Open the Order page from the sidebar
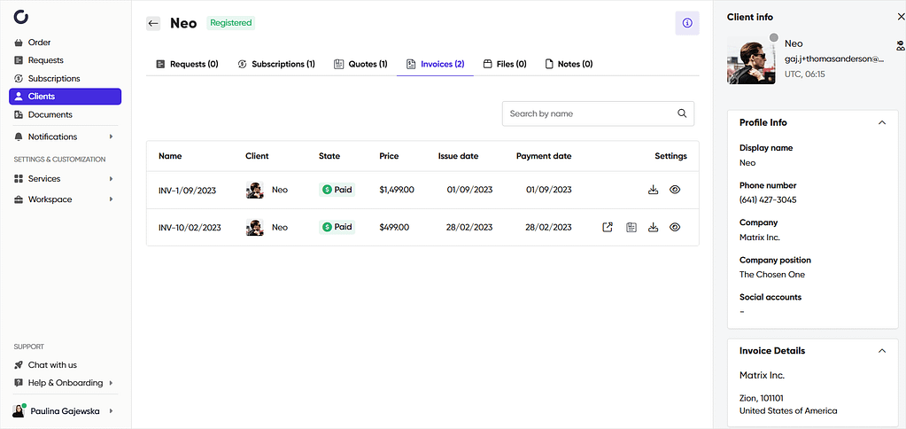The width and height of the screenshot is (906, 429). point(39,43)
